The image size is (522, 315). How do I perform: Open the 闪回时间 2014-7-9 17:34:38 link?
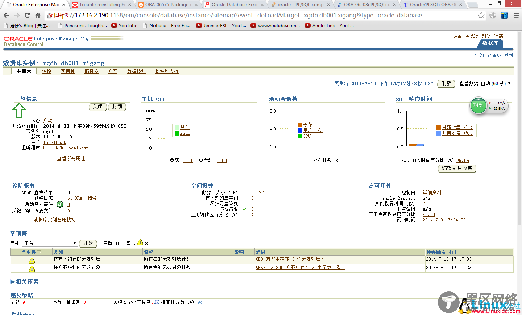tap(444, 220)
